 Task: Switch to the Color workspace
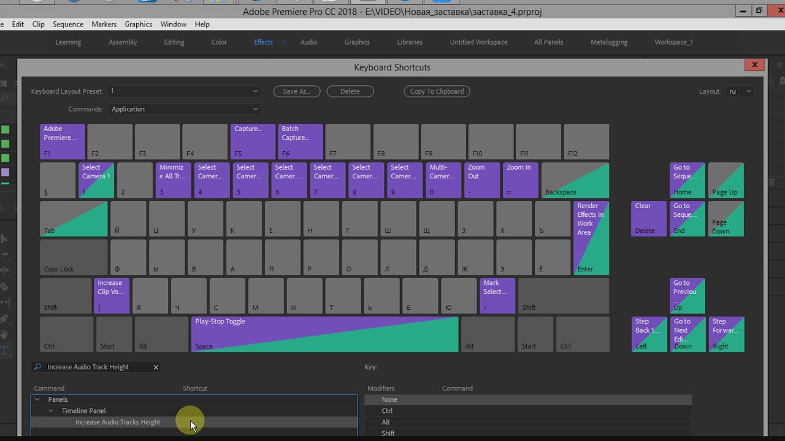[219, 42]
